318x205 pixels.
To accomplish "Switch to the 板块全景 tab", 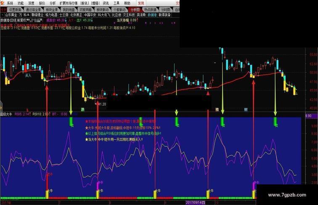I will (52, 10).
